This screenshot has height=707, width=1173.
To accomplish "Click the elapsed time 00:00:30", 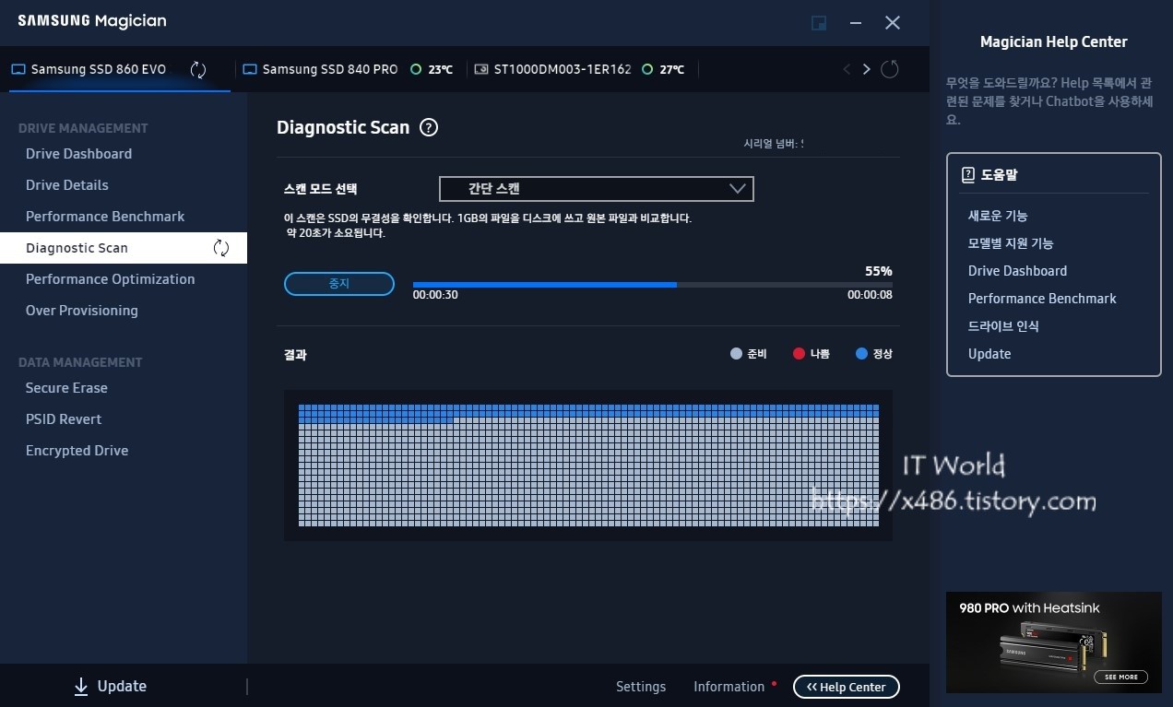I will click(x=435, y=296).
